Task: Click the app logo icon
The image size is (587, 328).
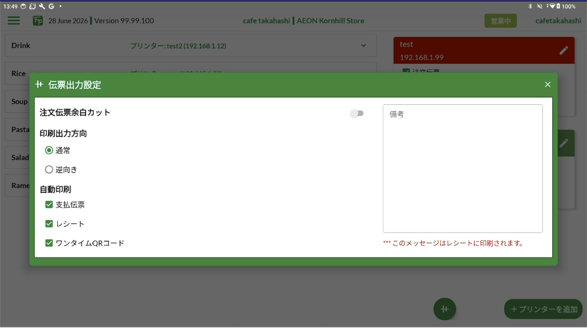Action: (38, 21)
